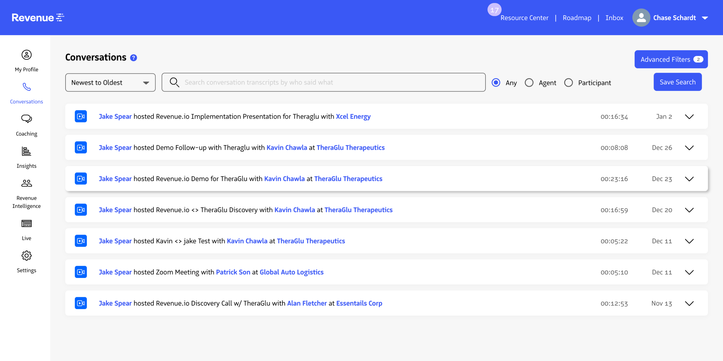Open the Coaching chat bubble icon
Viewport: 723px width, 361px height.
point(27,119)
